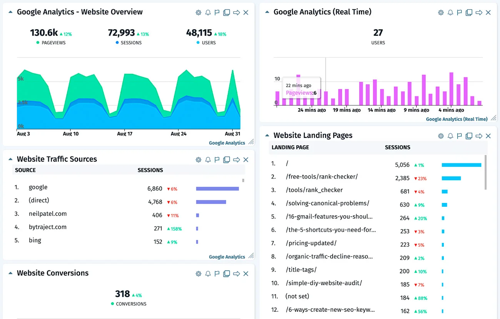Toggle Sessions legend series in overview chart
Viewport: 500px width, 319px height.
point(128,43)
